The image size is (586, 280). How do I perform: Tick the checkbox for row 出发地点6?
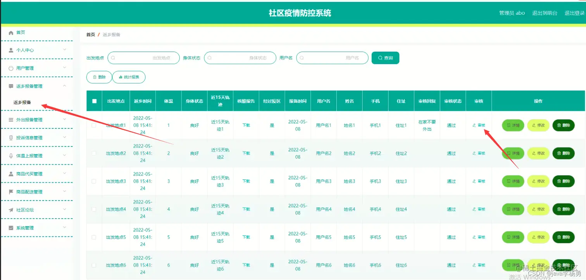click(x=94, y=265)
